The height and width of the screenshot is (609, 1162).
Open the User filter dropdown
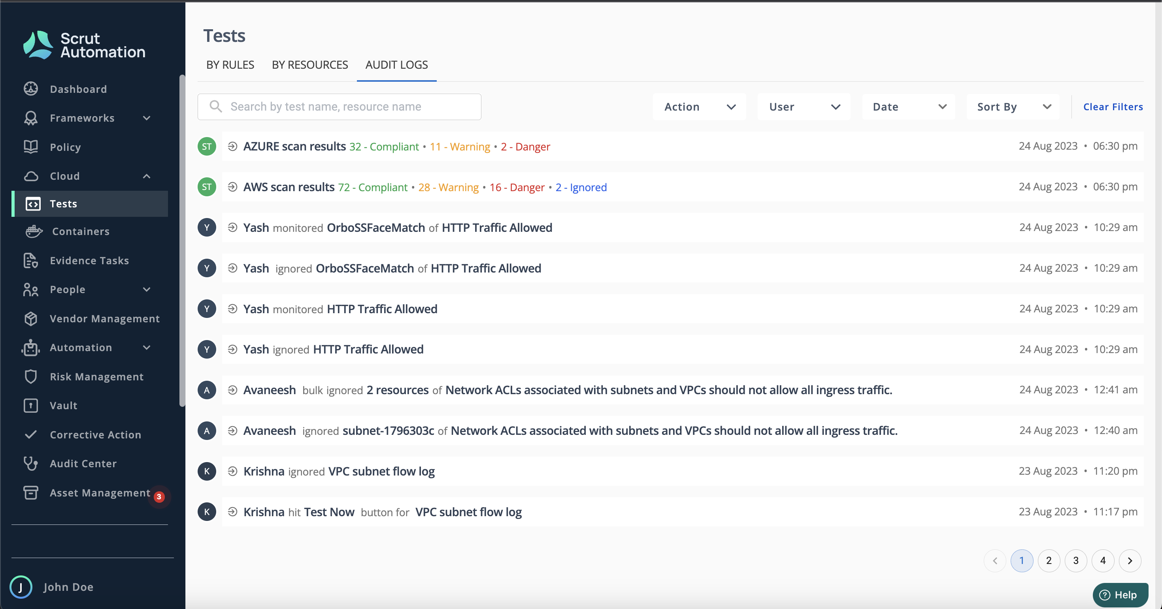pyautogui.click(x=804, y=107)
